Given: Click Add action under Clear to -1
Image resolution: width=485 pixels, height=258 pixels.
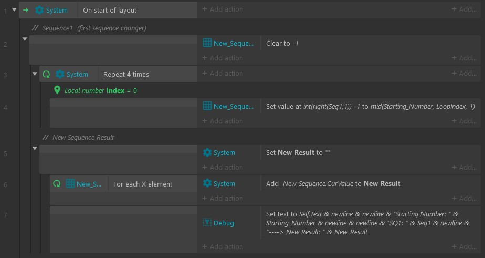Looking at the screenshot, I should pos(223,58).
